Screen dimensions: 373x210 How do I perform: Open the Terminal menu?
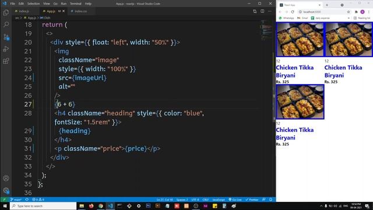click(76, 3)
